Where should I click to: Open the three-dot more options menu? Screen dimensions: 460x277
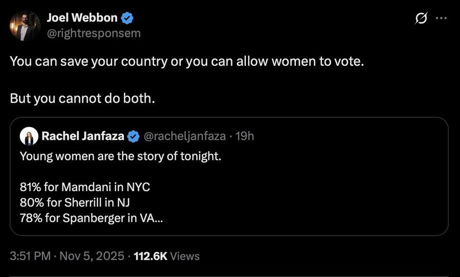point(441,19)
